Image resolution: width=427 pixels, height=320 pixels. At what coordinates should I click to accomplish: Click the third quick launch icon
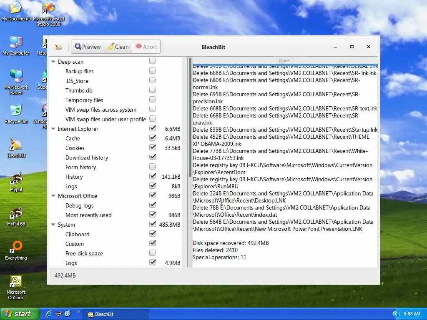(68, 314)
